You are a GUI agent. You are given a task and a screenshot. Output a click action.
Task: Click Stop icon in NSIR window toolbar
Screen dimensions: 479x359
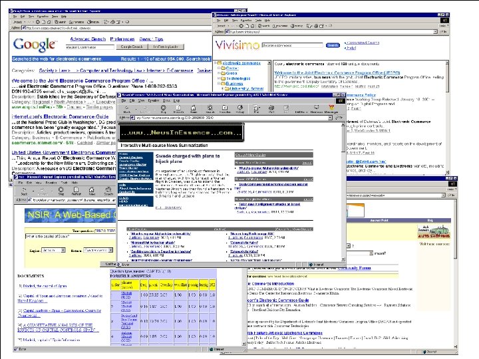click(x=61, y=191)
